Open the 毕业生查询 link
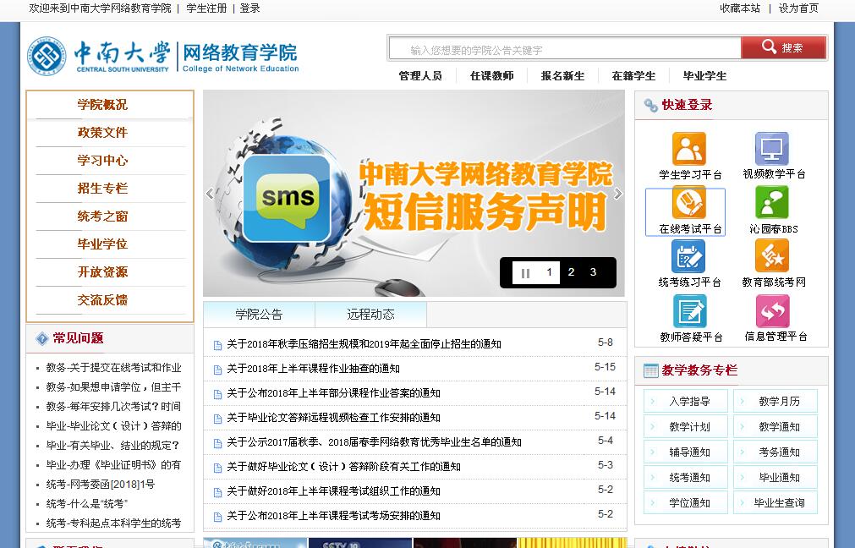 [x=779, y=503]
